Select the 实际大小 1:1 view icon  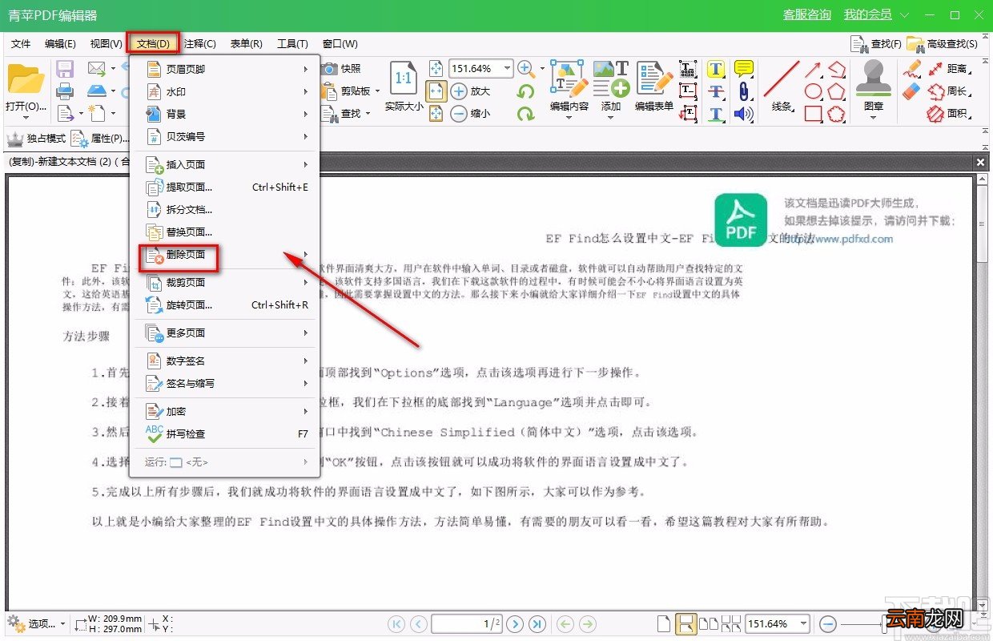(x=404, y=79)
